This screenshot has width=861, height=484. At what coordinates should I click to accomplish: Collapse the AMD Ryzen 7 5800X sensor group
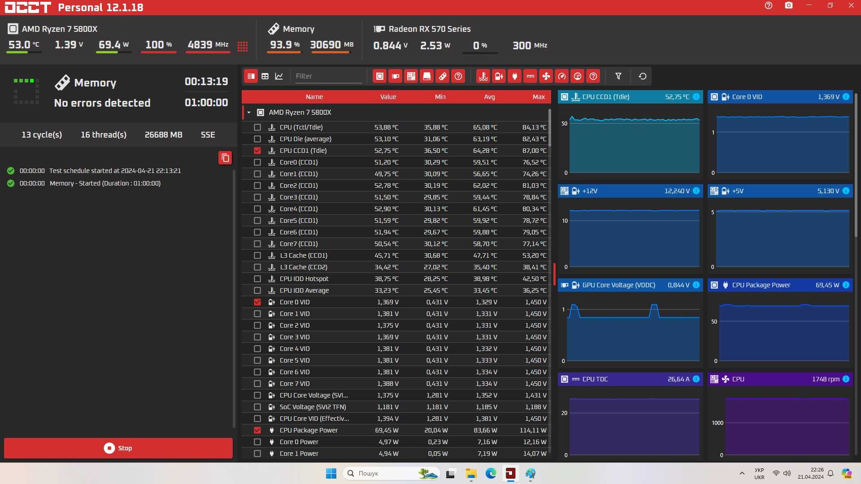pyautogui.click(x=249, y=112)
